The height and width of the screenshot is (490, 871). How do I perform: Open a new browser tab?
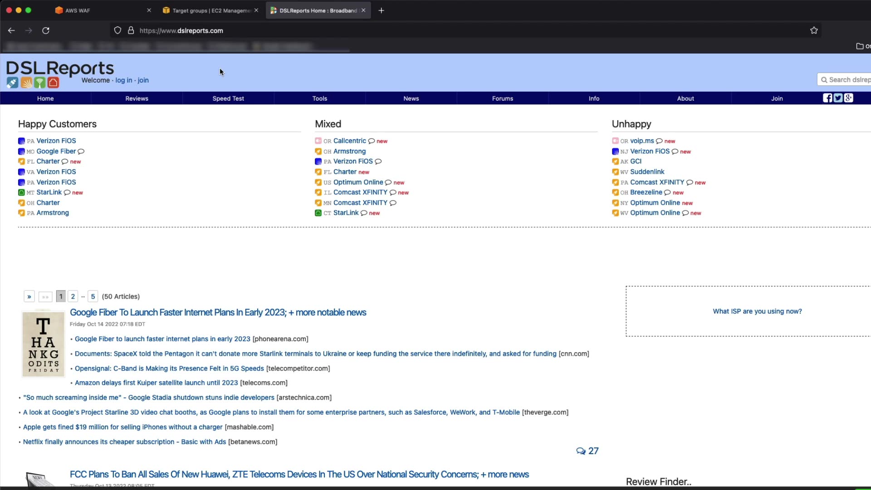tap(381, 10)
